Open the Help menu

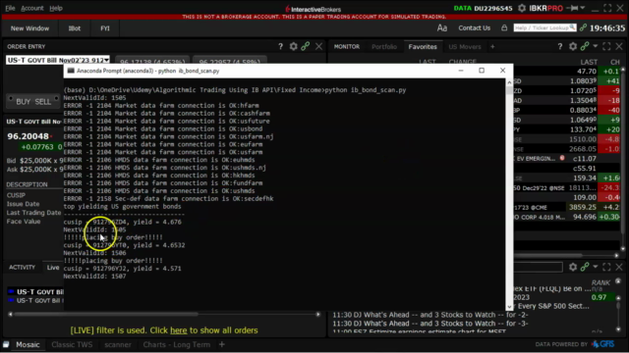click(56, 8)
